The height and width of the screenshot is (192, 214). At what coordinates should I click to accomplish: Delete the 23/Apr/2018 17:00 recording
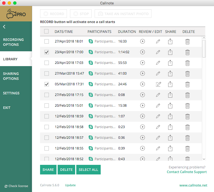click(x=187, y=52)
